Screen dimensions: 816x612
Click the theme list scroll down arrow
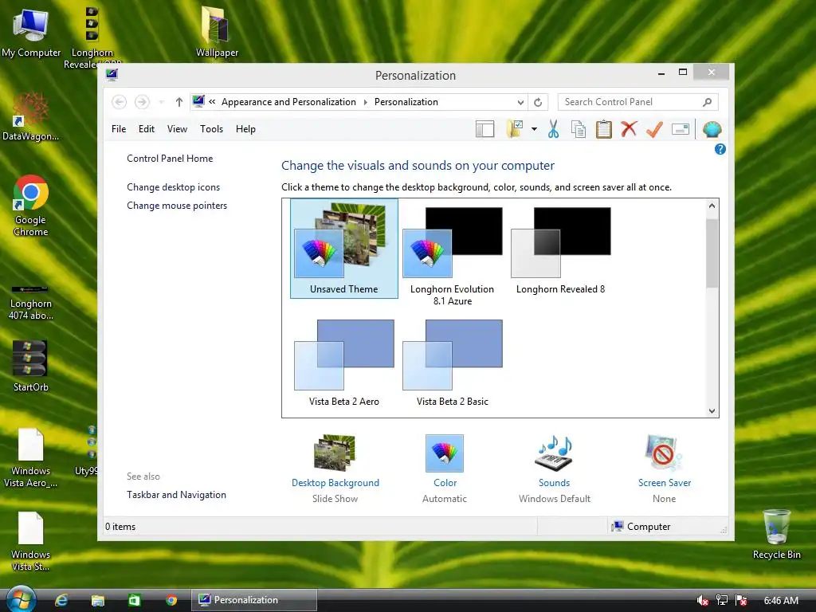coord(712,410)
